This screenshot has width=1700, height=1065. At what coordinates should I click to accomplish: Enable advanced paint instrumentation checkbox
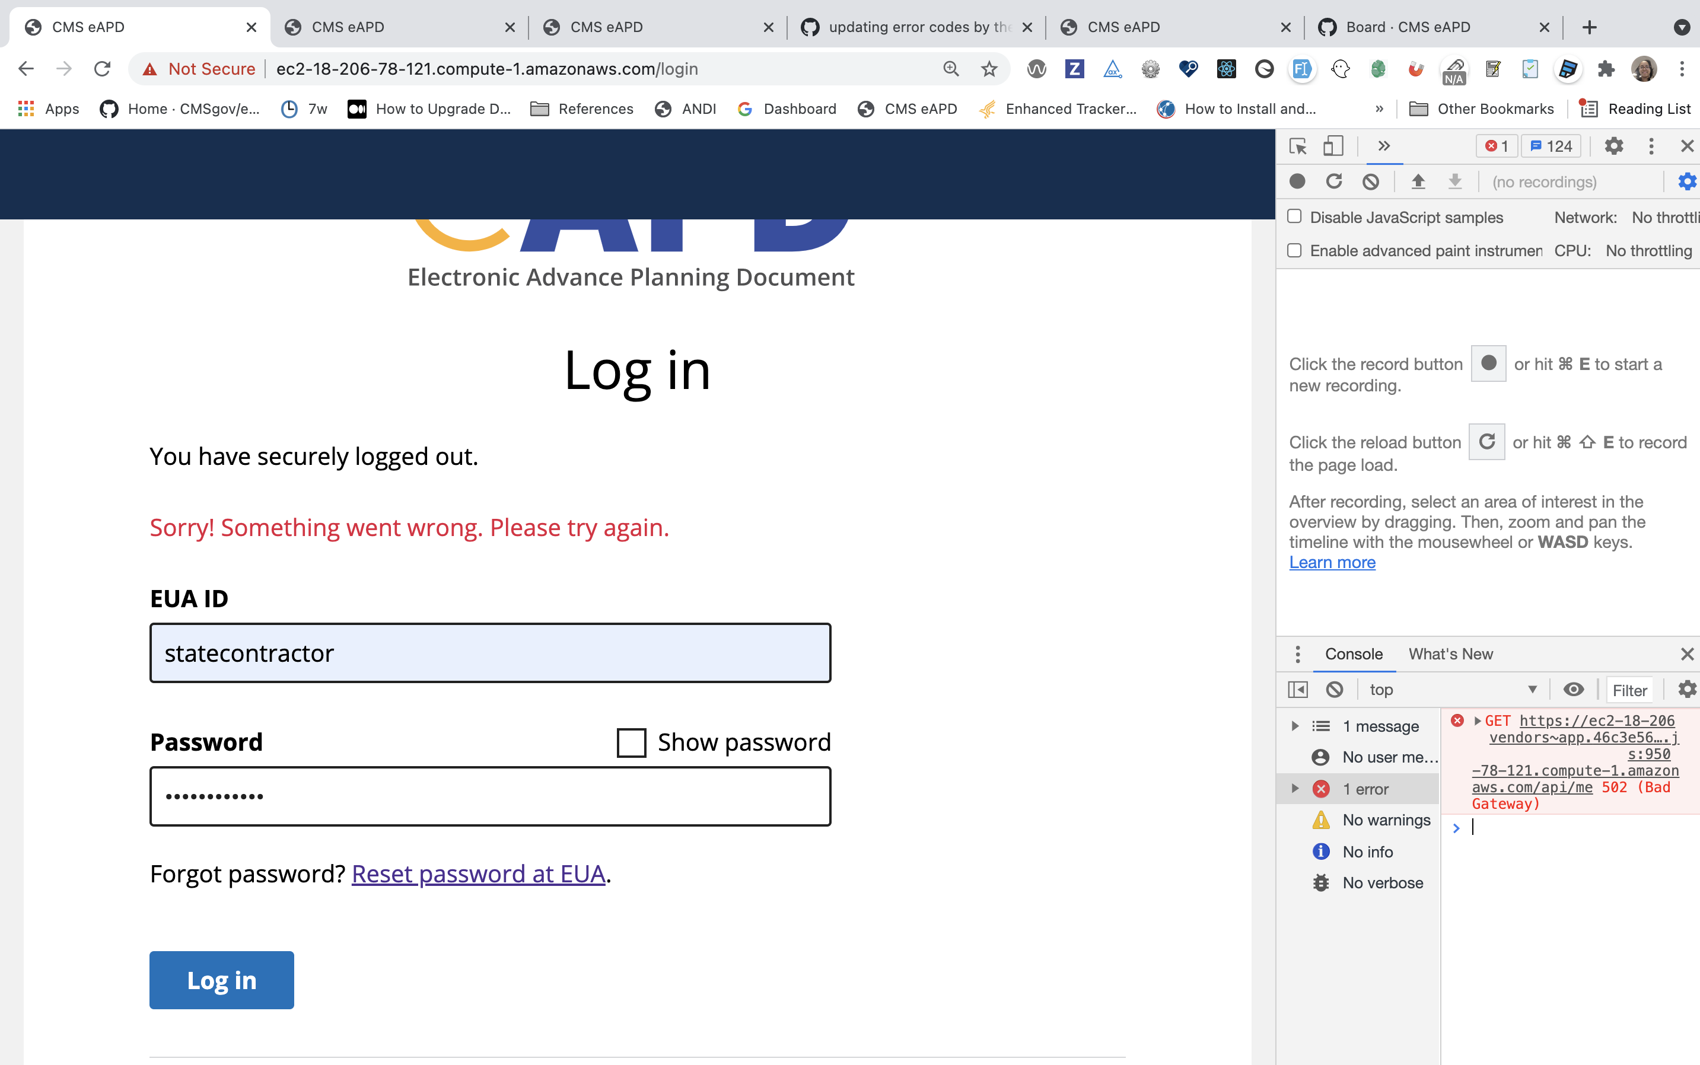coord(1294,250)
